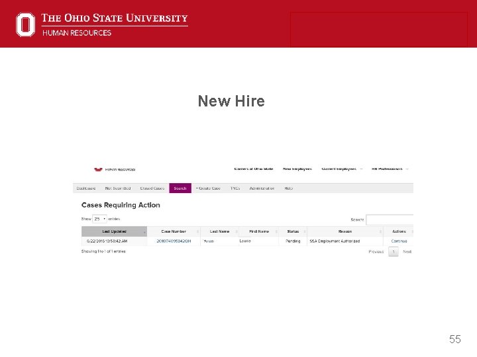Sort by Case Number column

point(174,231)
